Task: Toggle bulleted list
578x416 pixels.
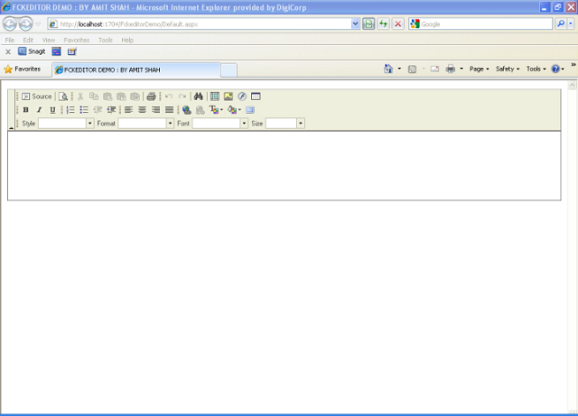Action: [x=84, y=110]
